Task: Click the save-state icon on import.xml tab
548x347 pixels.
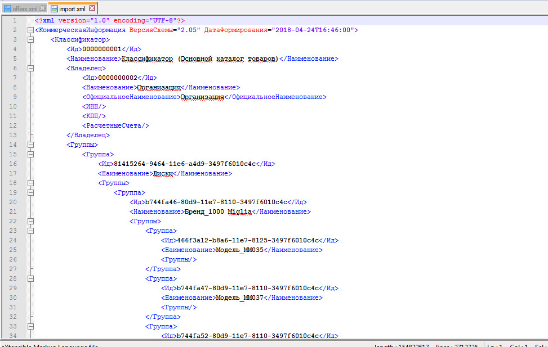Action: [54, 8]
